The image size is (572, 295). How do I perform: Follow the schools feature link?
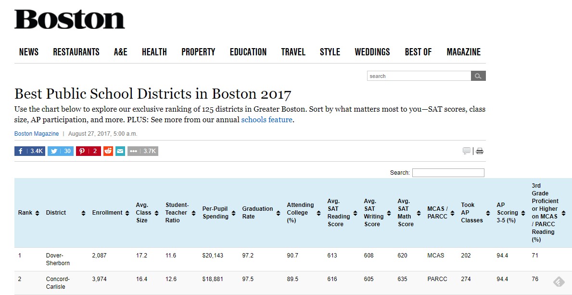pyautogui.click(x=267, y=119)
